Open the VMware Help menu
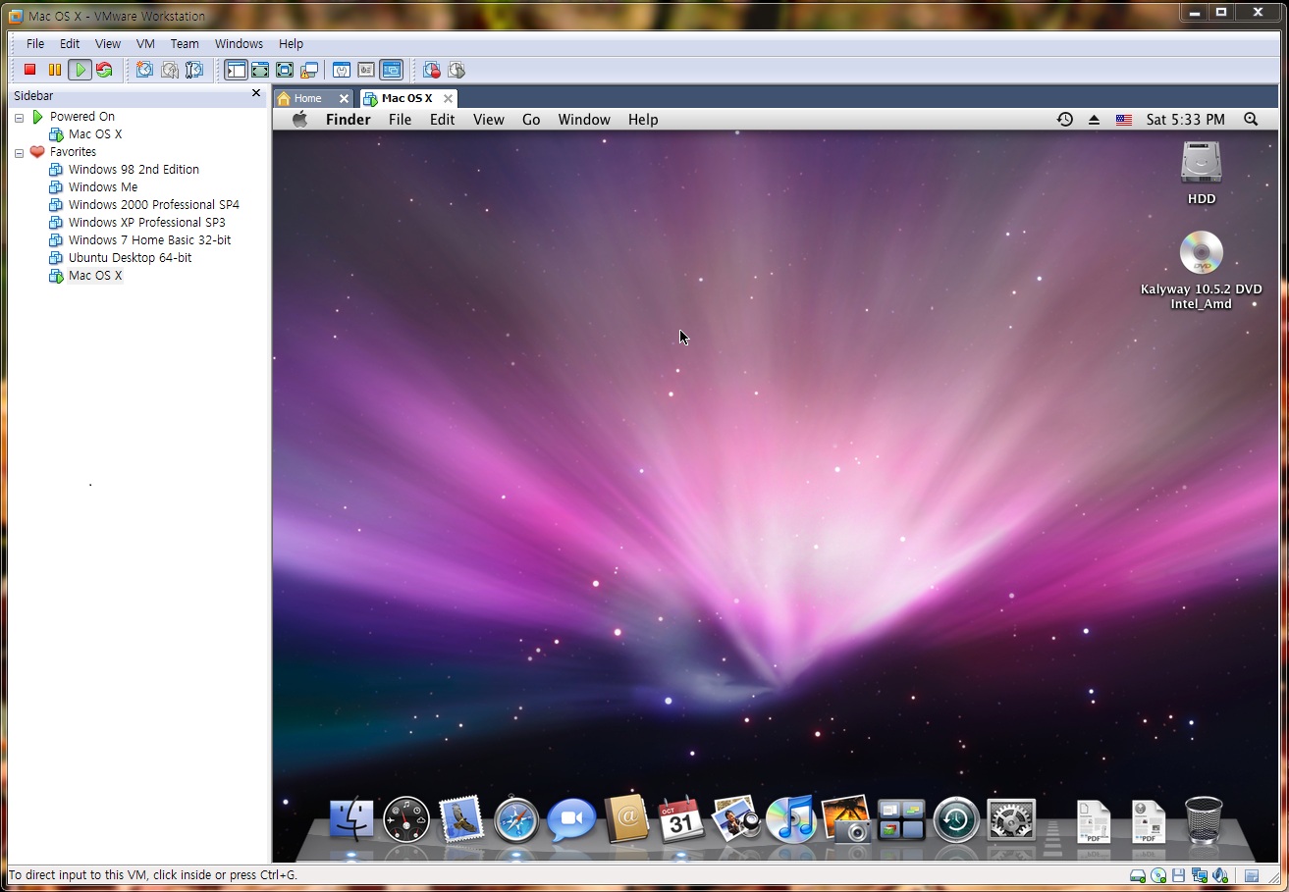 coord(291,44)
